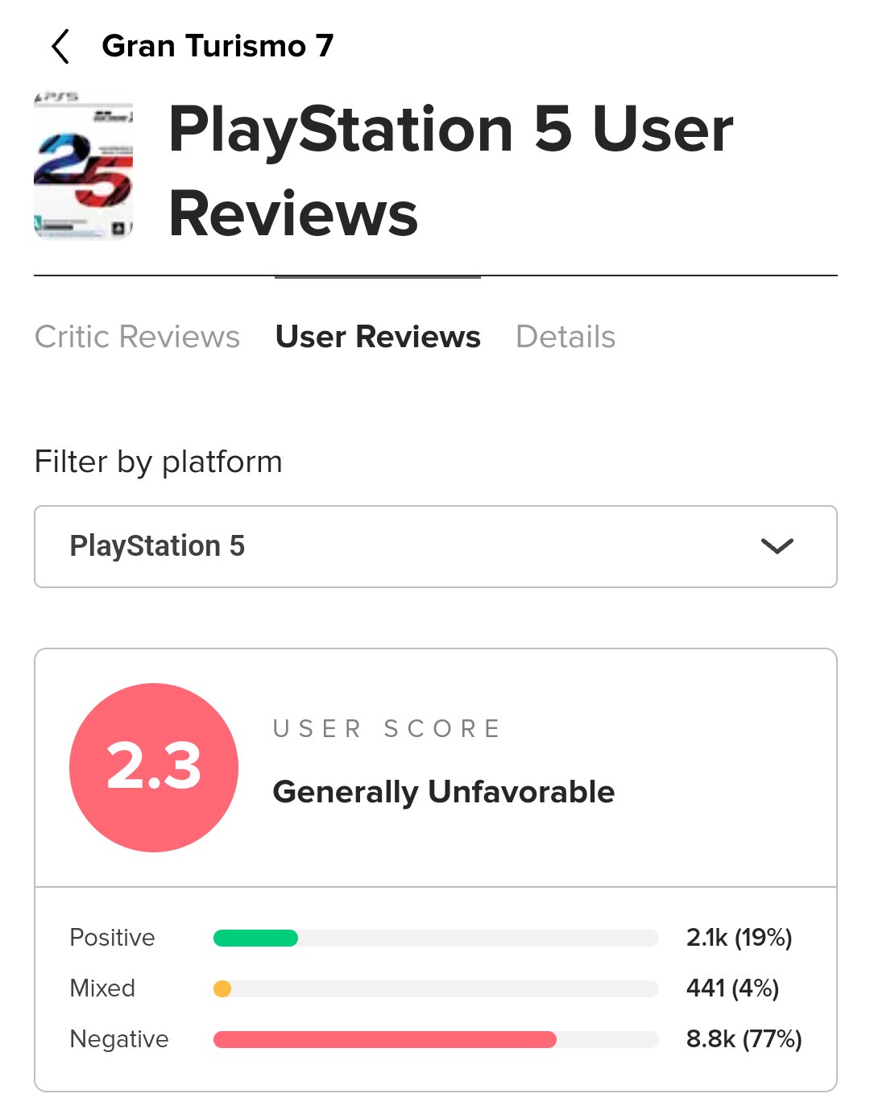The width and height of the screenshot is (870, 1098).
Task: Click the Generally Unfavorable score text
Action: pyautogui.click(x=443, y=792)
